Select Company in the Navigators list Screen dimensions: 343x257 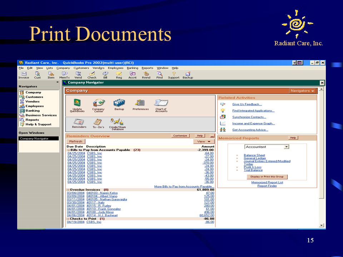(x=33, y=92)
